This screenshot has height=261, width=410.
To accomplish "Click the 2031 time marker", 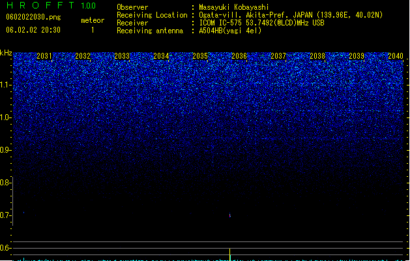I will (x=44, y=56).
